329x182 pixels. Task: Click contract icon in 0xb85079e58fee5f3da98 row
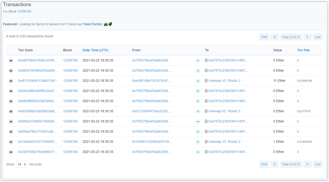(206, 71)
